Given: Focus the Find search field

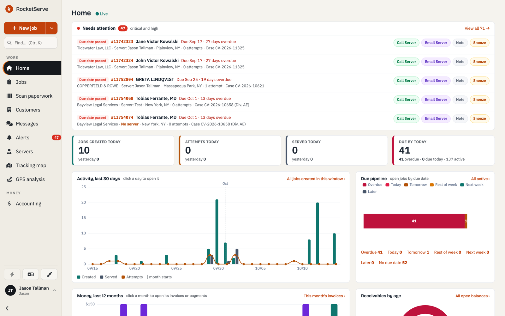Looking at the screenshot, I should pos(31,43).
